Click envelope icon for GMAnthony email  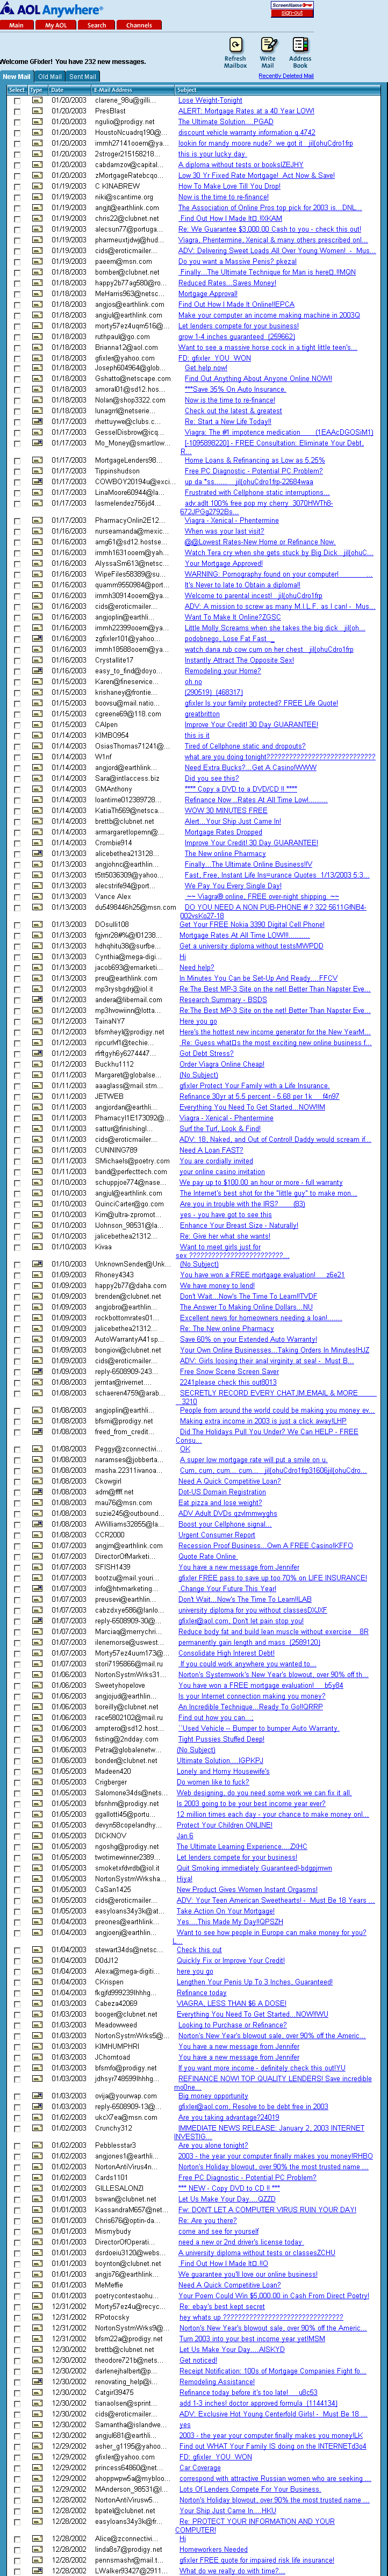click(37, 789)
